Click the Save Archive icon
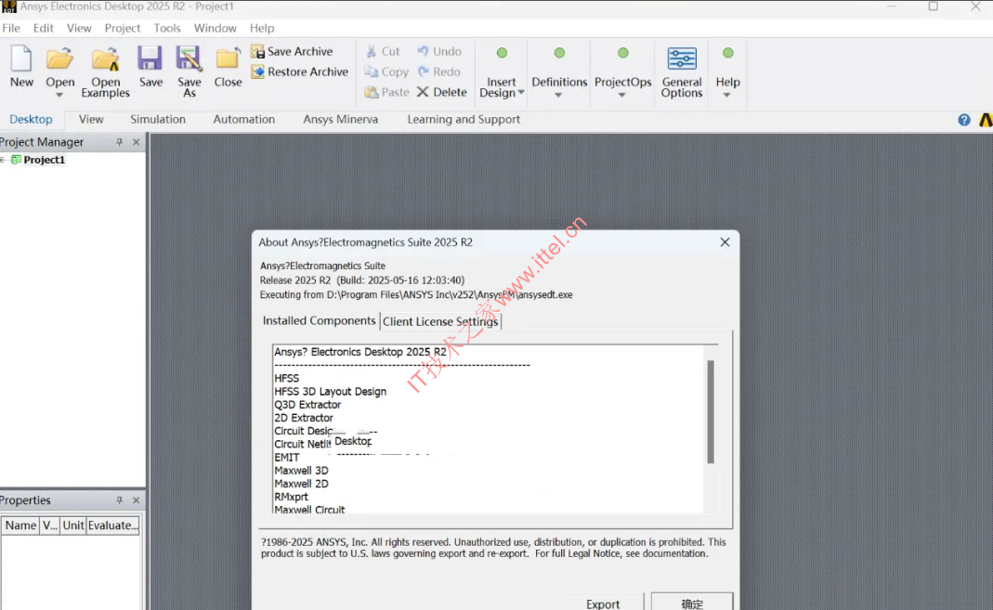 pos(257,52)
